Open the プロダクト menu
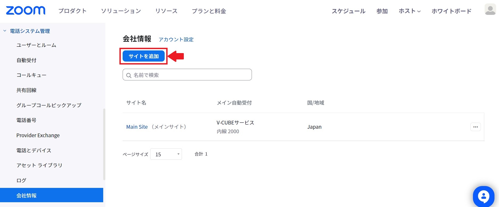This screenshot has height=207, width=499. [x=72, y=11]
